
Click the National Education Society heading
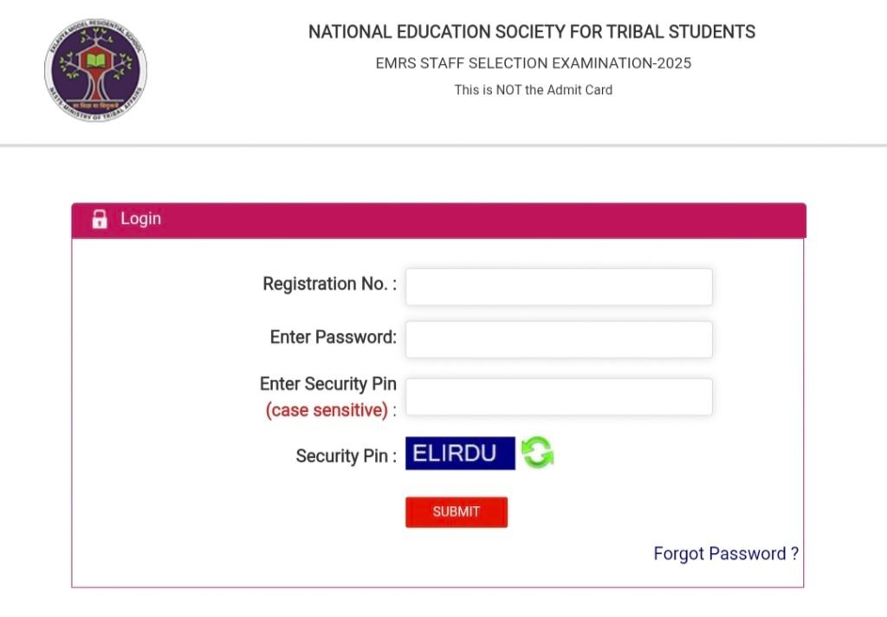[x=532, y=33]
